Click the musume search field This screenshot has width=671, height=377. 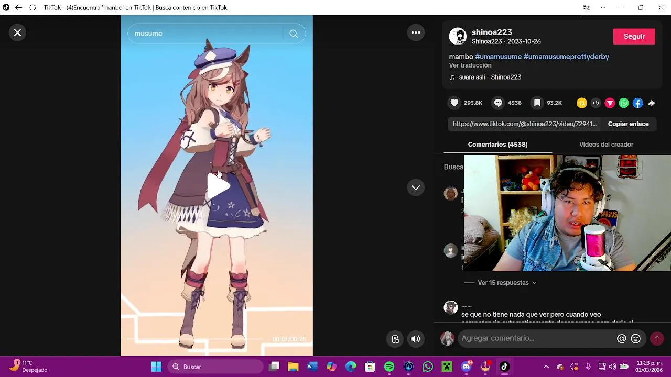coord(207,34)
